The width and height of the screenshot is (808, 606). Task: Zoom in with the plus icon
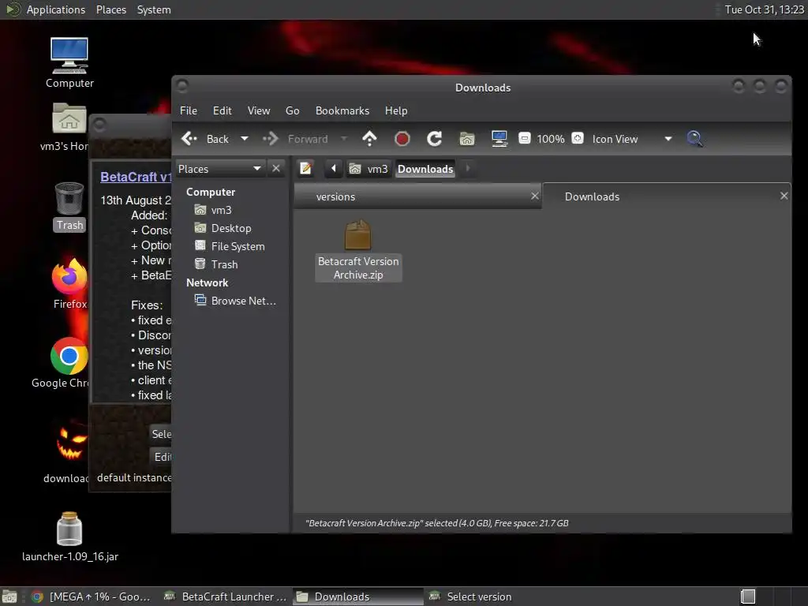click(578, 138)
